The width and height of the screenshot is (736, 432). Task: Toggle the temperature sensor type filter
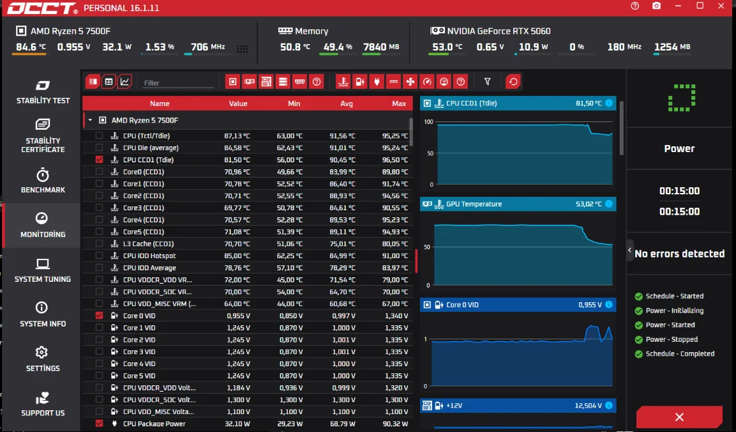[x=343, y=82]
